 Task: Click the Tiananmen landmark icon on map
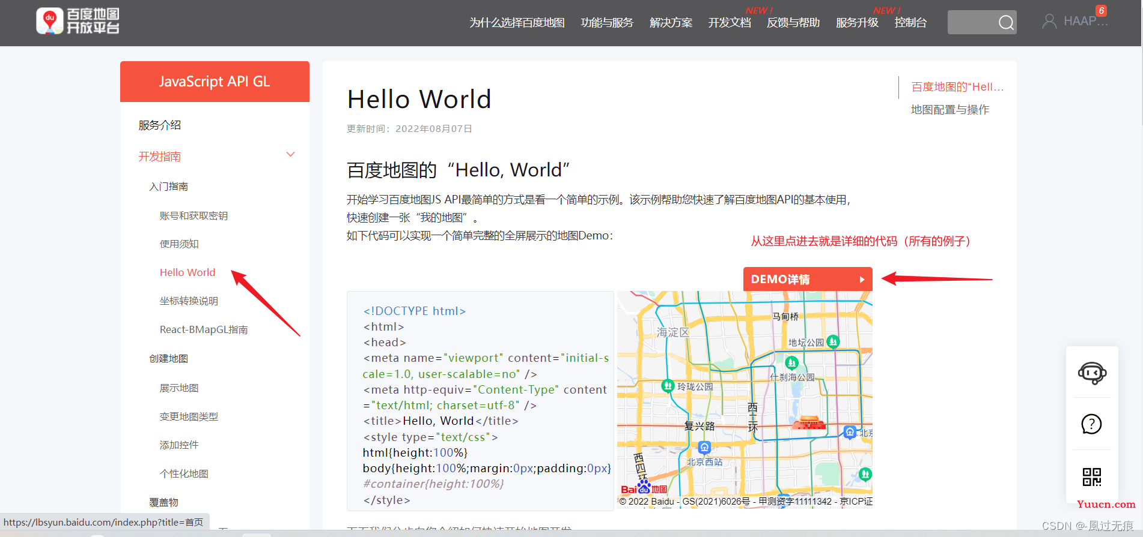coord(809,423)
